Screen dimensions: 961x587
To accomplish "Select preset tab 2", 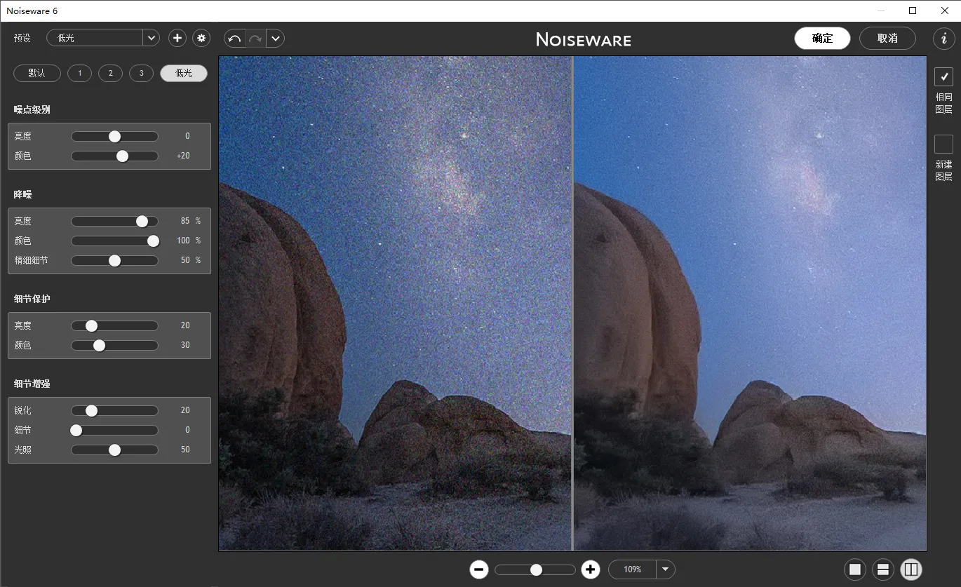I will tap(110, 74).
